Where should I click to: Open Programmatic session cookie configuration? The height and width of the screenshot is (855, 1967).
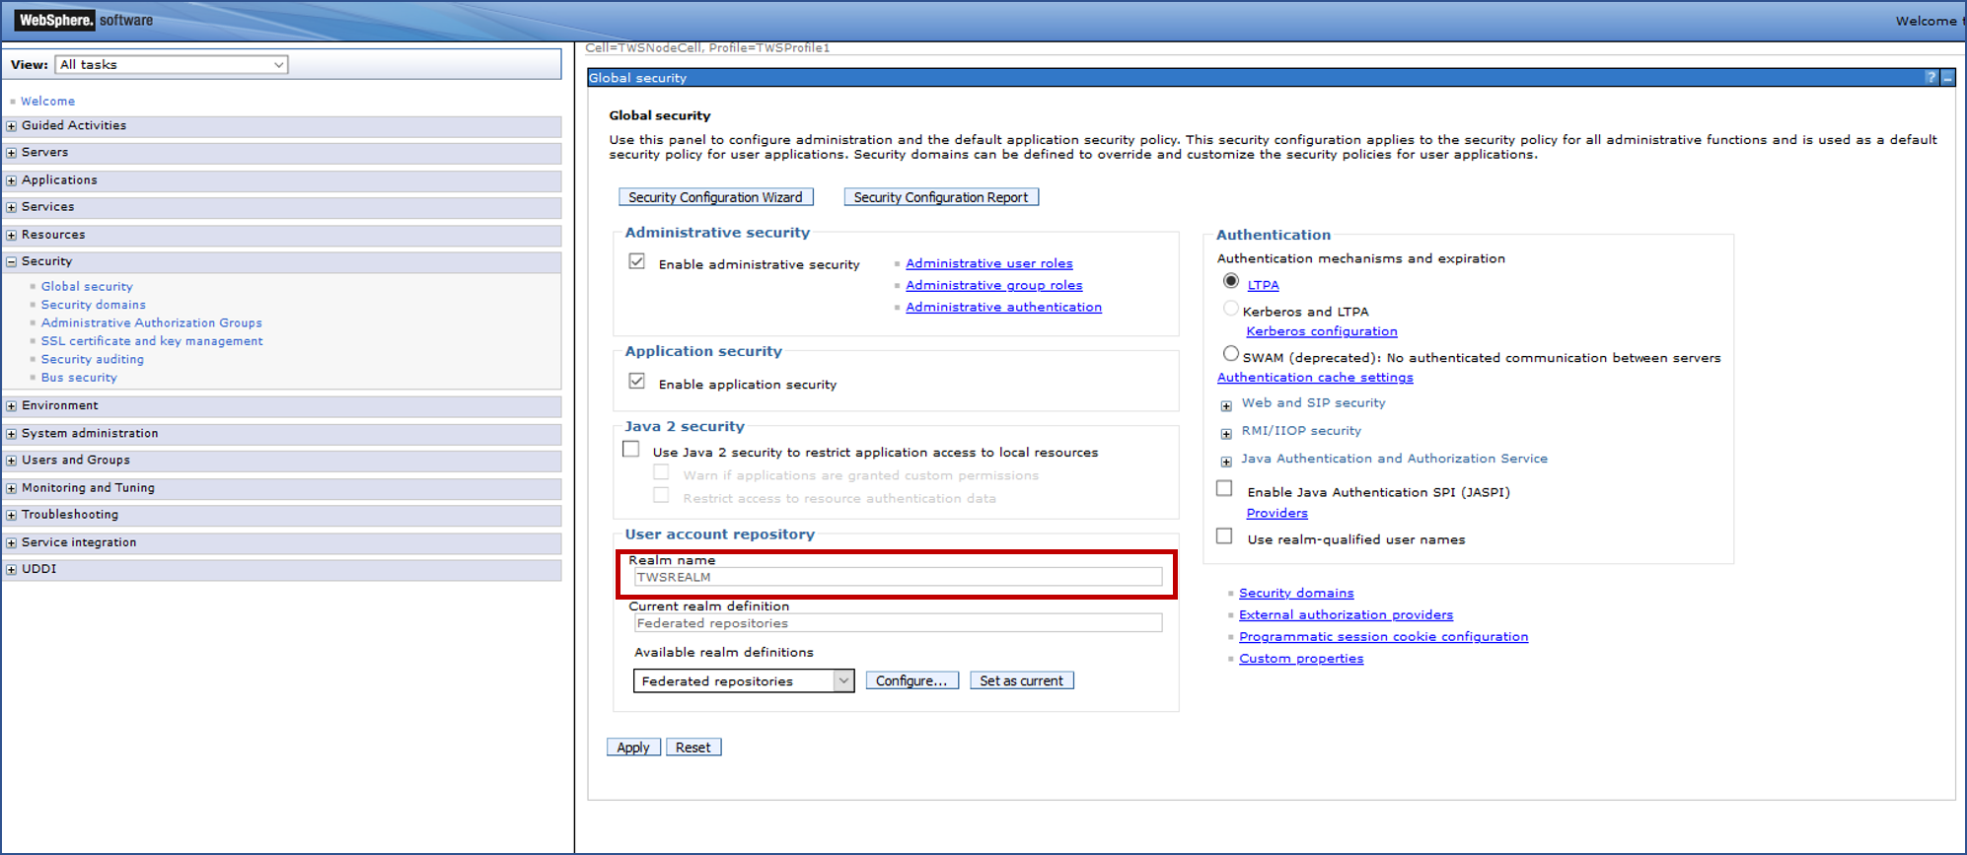pyautogui.click(x=1384, y=637)
